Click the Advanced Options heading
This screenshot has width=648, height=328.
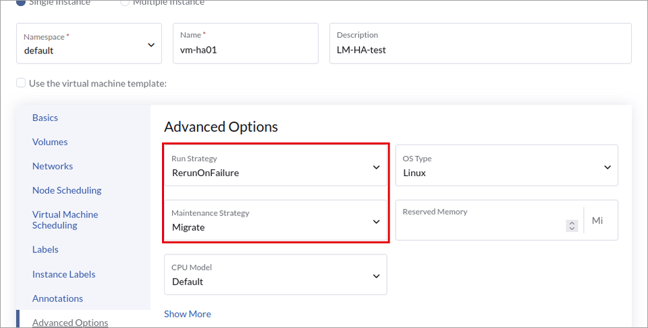tap(221, 127)
